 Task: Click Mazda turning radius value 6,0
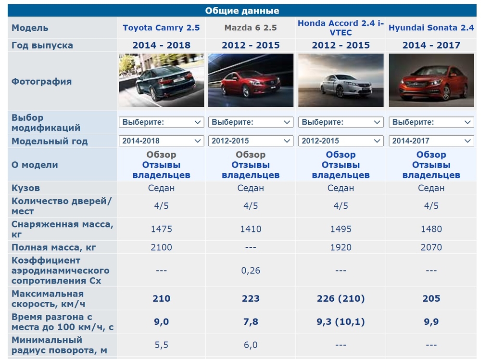point(251,345)
